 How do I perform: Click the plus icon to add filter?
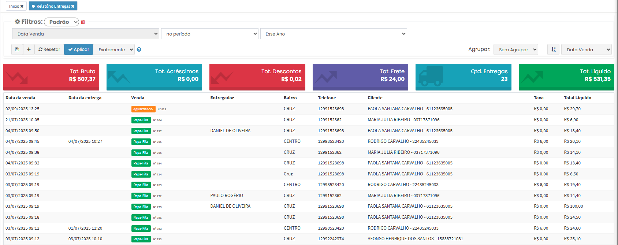(x=29, y=49)
